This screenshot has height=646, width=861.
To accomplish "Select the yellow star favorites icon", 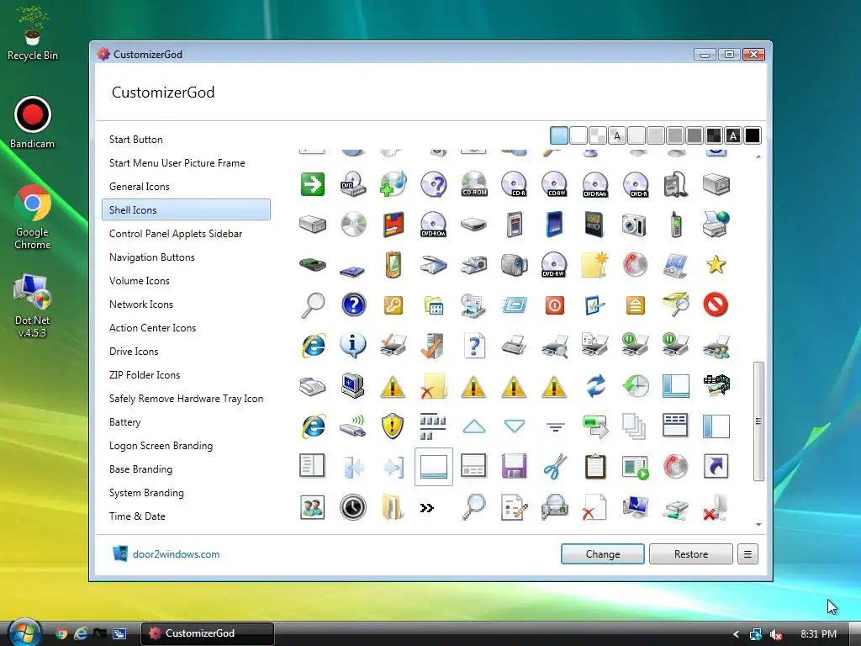I will click(x=716, y=265).
